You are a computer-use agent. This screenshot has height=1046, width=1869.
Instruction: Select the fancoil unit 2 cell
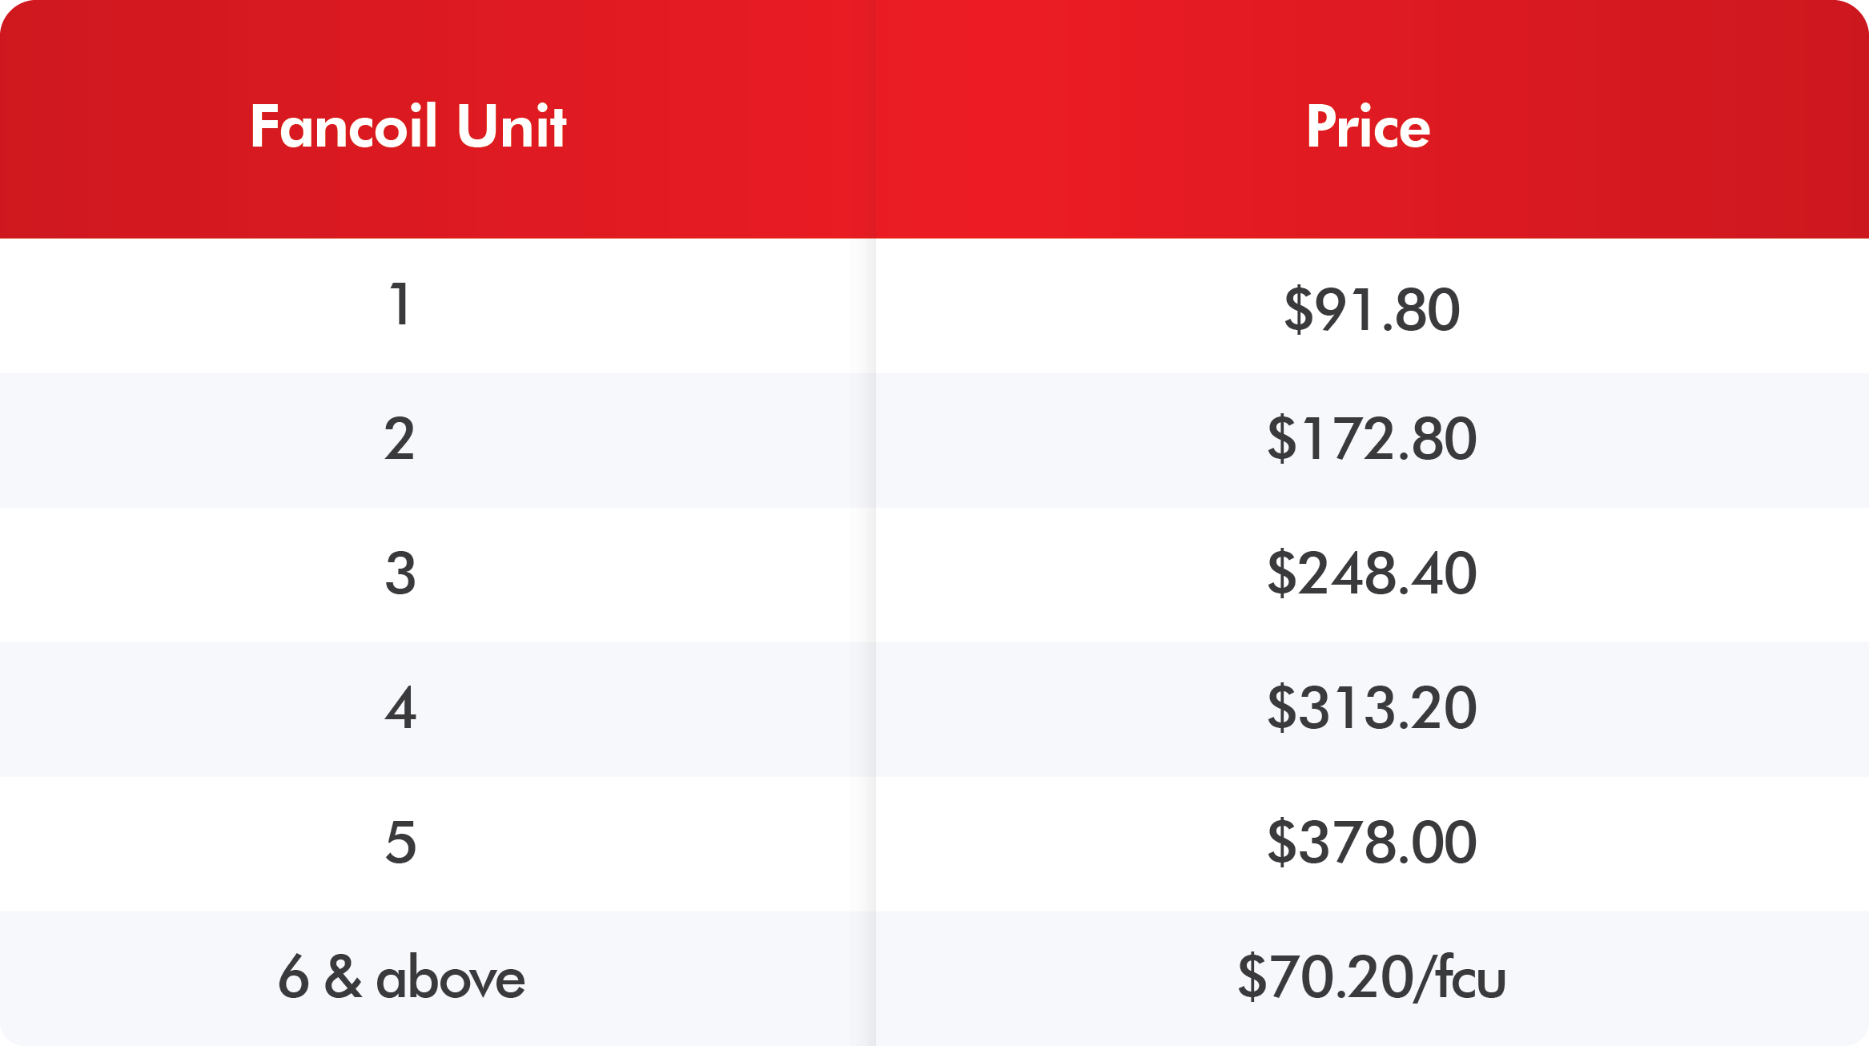point(437,440)
